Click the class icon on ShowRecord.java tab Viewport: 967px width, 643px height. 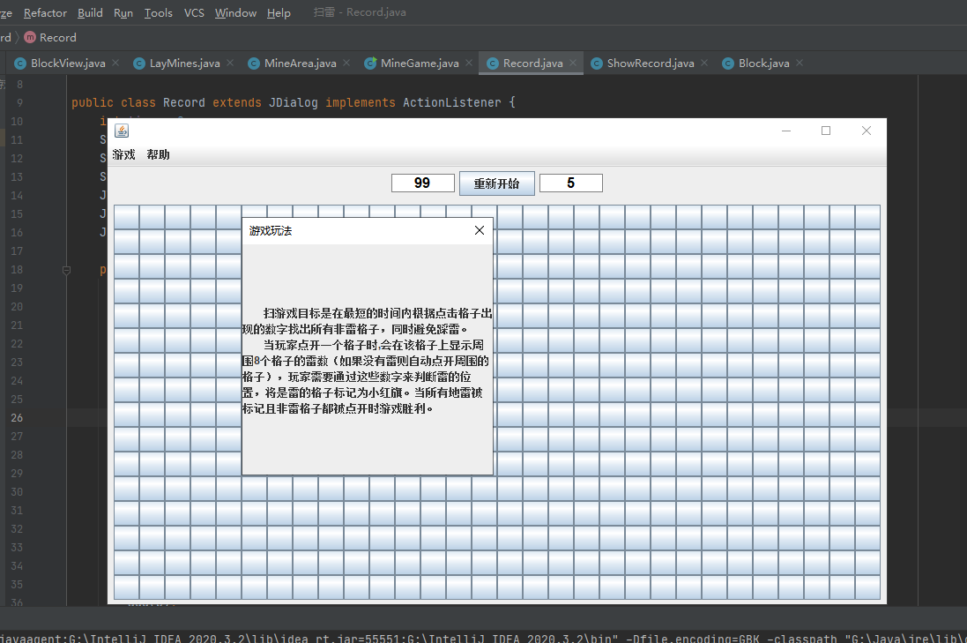[597, 63]
